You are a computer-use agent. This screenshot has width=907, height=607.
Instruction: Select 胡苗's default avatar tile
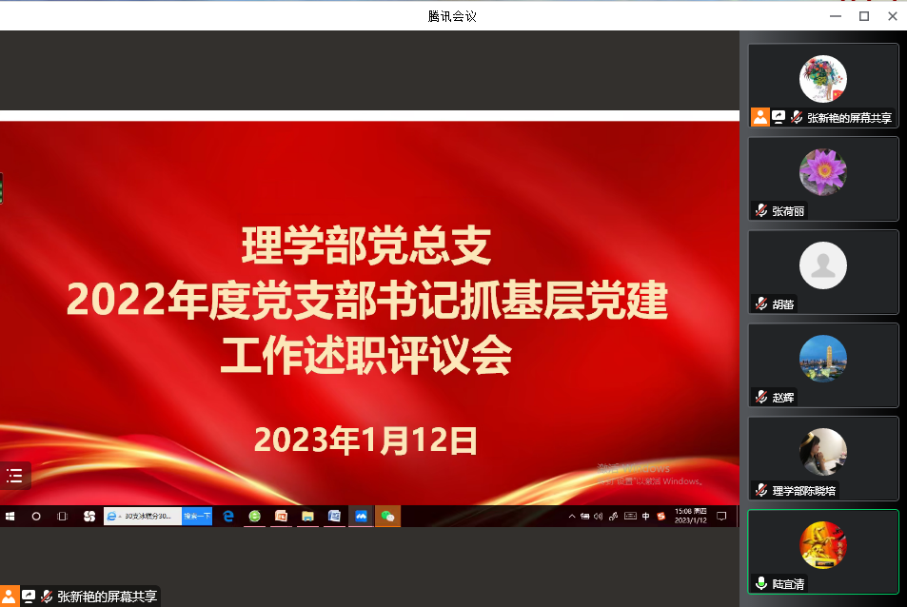[x=822, y=265]
